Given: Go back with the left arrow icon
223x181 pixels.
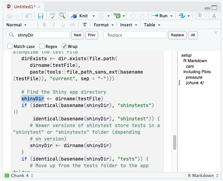Looking at the screenshot, I should 9,16.
